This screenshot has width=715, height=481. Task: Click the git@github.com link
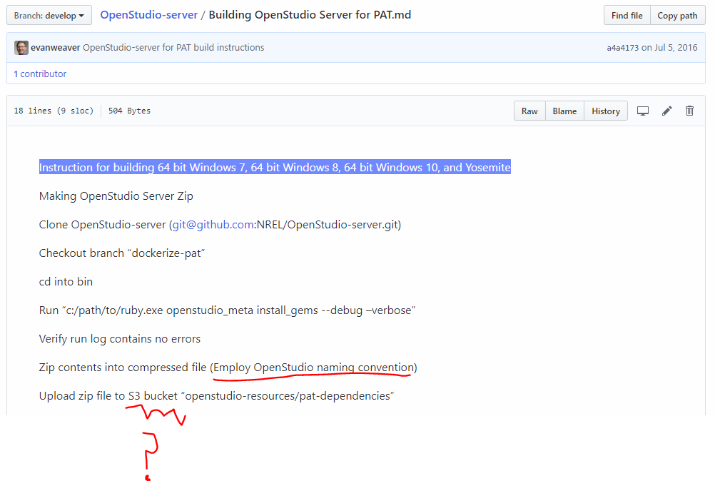213,225
